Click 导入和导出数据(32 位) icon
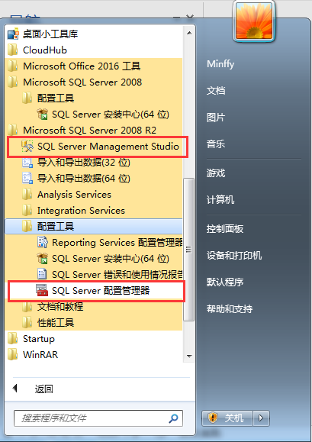Image resolution: width=312 pixels, height=442 pixels. pyautogui.click(x=27, y=163)
